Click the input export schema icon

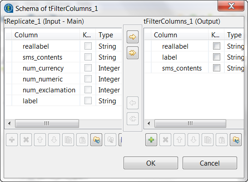point(110,140)
